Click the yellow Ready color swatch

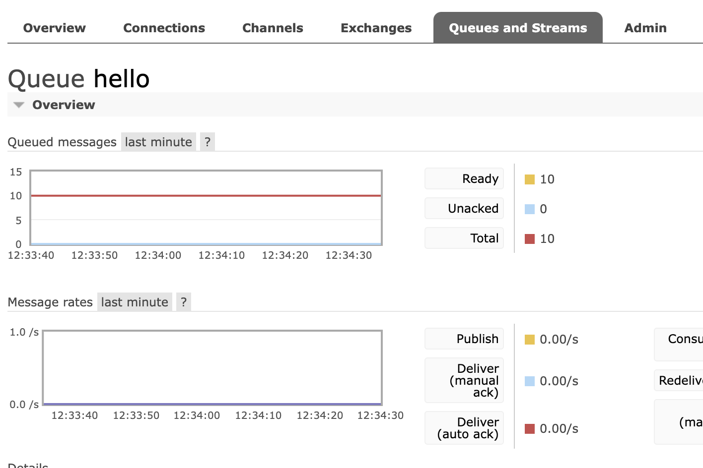click(x=530, y=179)
